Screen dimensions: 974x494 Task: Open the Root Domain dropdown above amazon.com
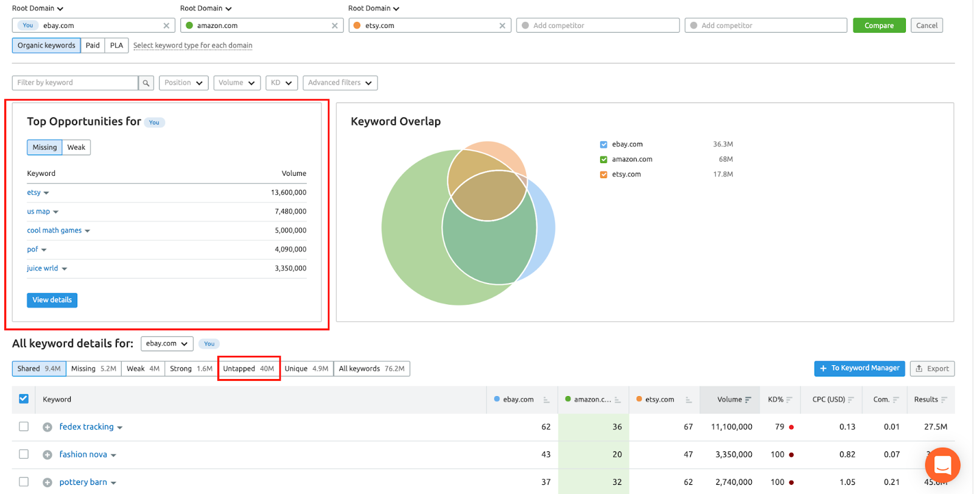click(x=206, y=9)
